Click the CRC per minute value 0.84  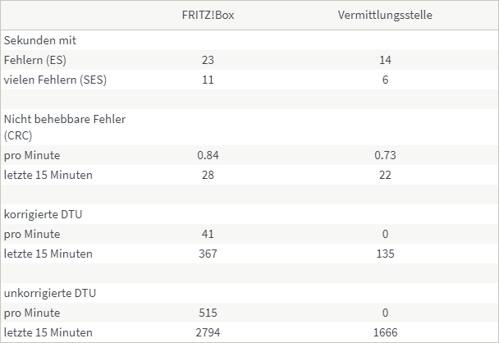click(207, 155)
